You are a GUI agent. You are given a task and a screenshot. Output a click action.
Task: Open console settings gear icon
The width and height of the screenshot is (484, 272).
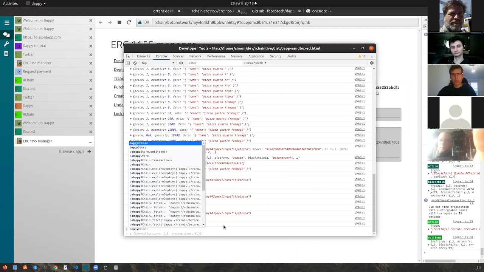tap(372, 63)
